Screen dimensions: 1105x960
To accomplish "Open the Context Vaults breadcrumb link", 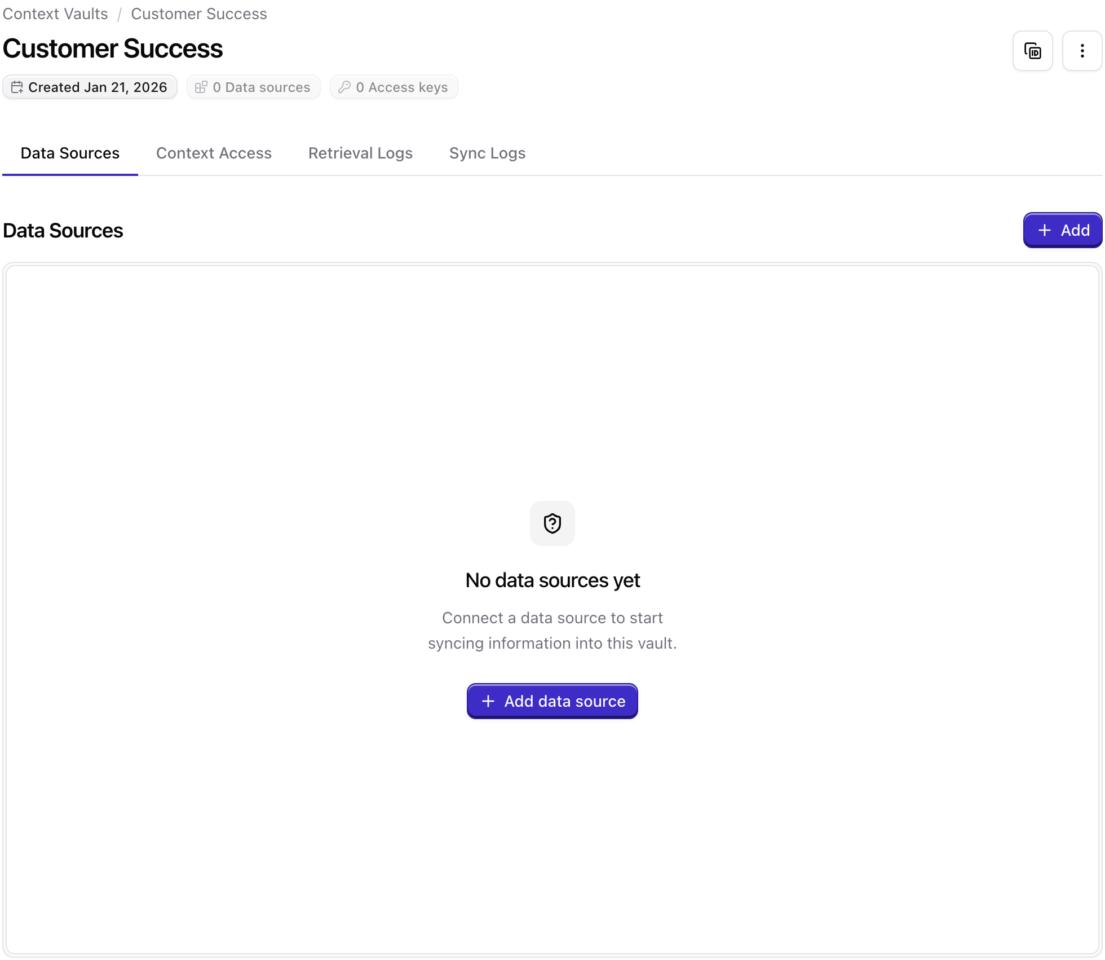I will pos(55,14).
